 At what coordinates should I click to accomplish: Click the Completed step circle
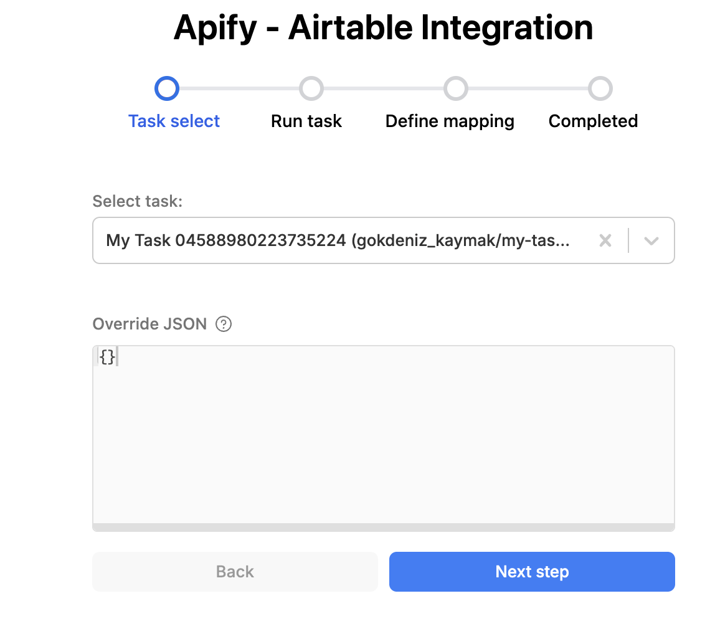point(600,88)
